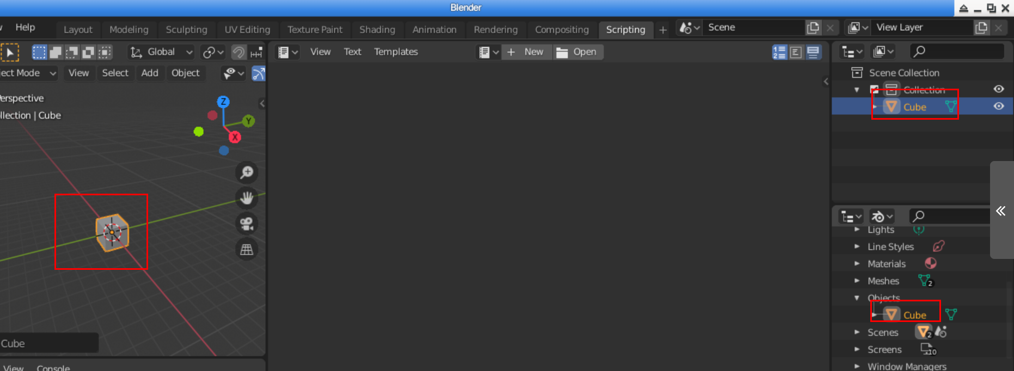This screenshot has height=371, width=1014.
Task: Select Cube under Objects in data outliner
Action: (914, 315)
